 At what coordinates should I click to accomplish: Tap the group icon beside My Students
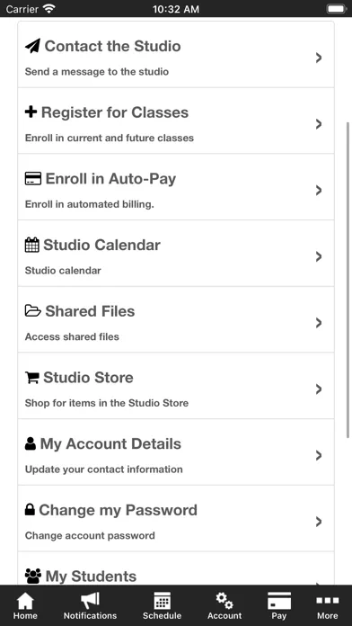point(33,577)
